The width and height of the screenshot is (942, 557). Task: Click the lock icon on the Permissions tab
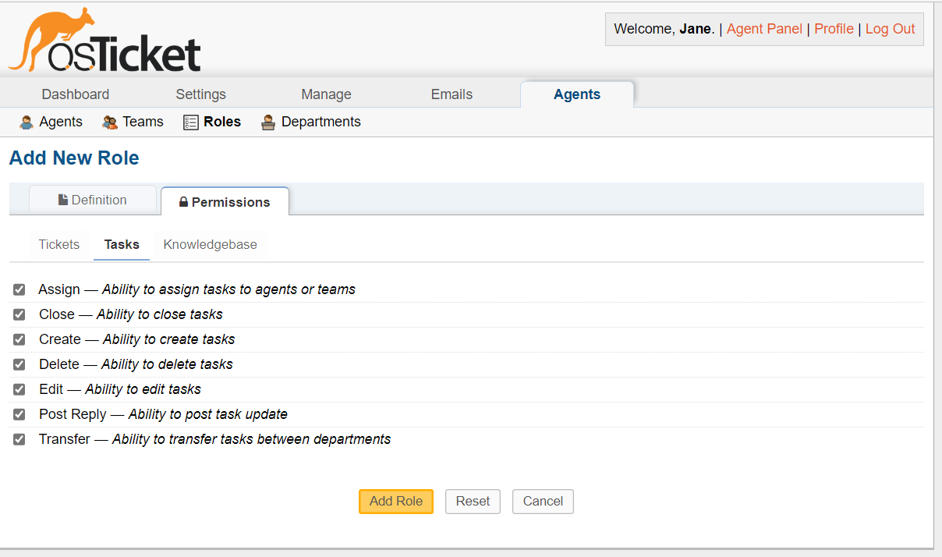click(184, 201)
